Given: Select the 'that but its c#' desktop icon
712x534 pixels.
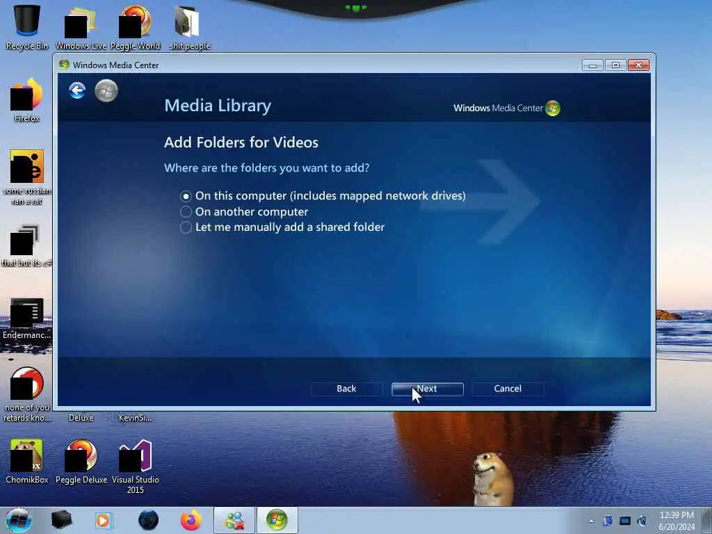Looking at the screenshot, I should click(x=27, y=245).
